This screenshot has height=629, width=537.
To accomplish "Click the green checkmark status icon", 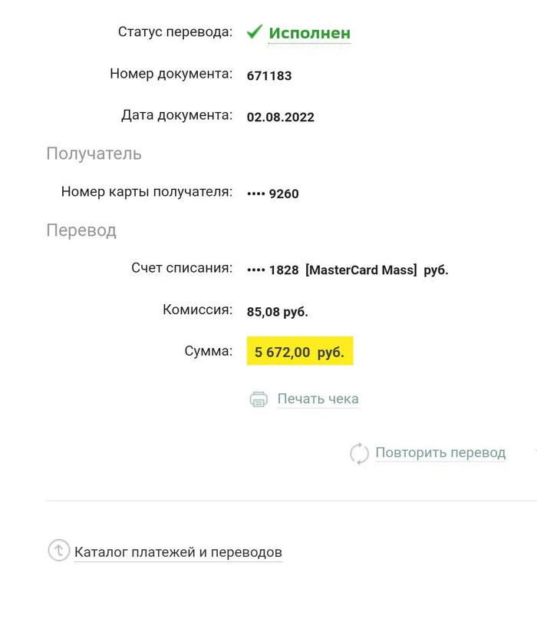I will (255, 32).
